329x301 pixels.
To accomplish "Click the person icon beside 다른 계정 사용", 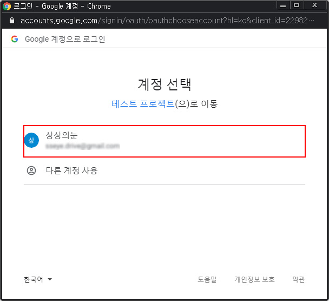I will click(31, 171).
